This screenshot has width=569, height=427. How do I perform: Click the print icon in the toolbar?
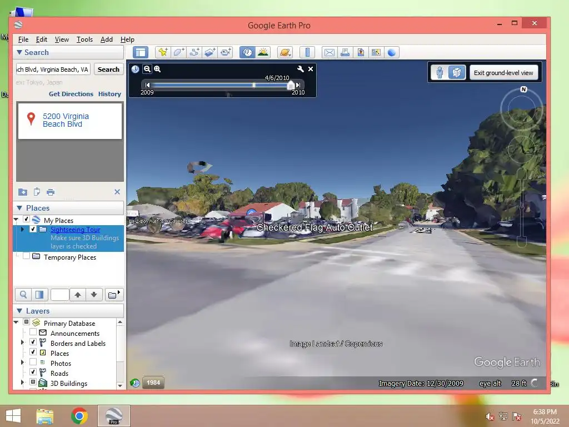345,52
